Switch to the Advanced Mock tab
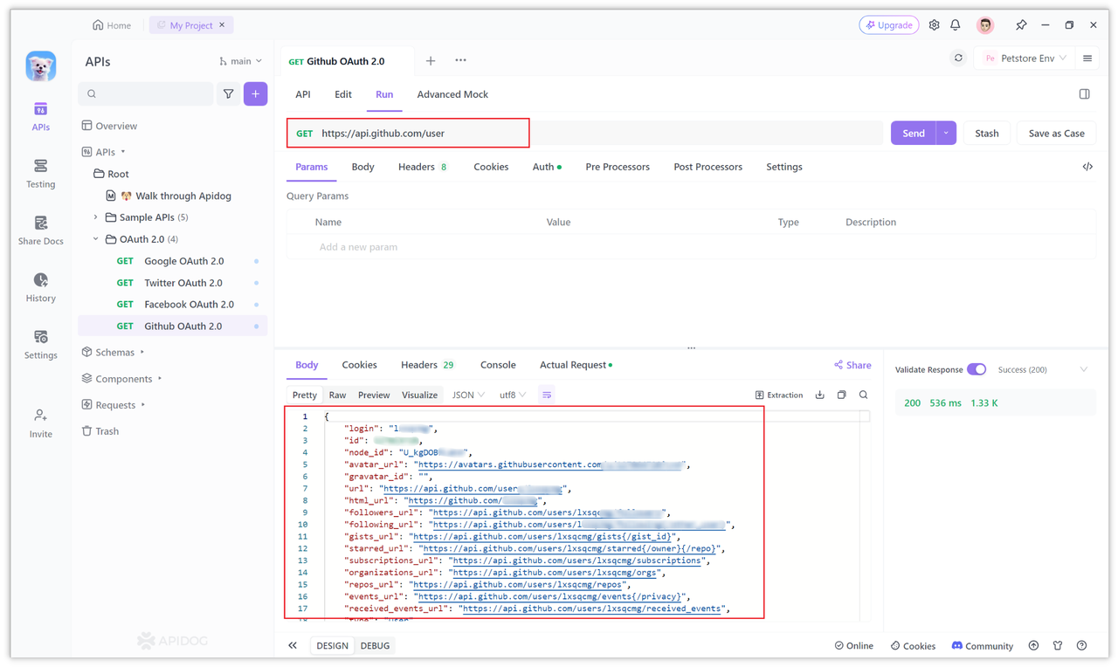Screen dimensions: 1118x667 coord(452,94)
